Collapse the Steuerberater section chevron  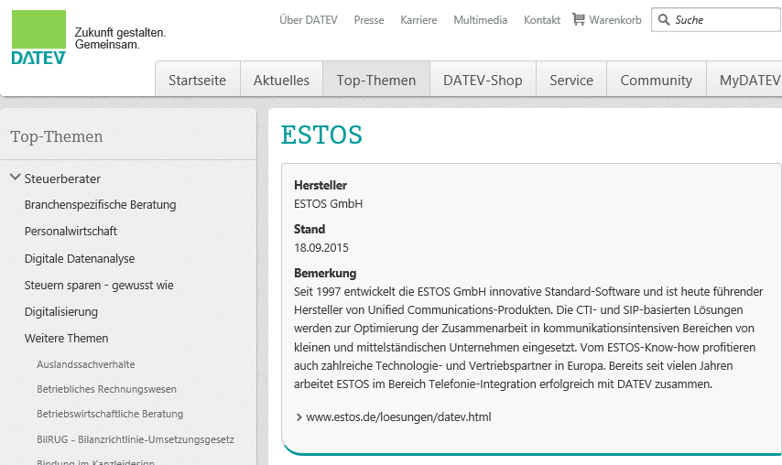pyautogui.click(x=16, y=178)
